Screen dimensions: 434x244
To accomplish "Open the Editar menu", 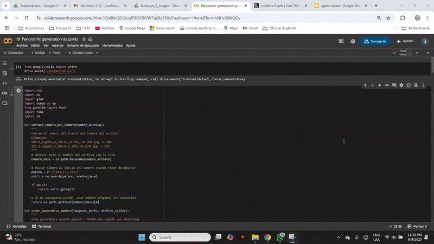I will tap(35, 46).
